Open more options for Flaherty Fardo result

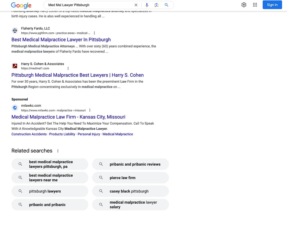pyautogui.click(x=94, y=33)
